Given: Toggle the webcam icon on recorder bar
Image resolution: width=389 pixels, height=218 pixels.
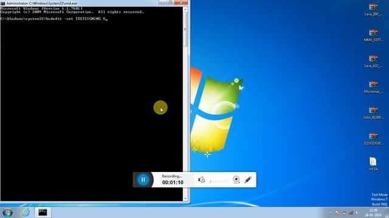Looking at the screenshot, I should pos(236,180).
